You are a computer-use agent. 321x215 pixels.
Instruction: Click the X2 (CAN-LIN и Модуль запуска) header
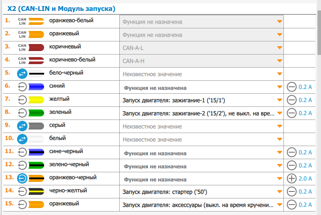pyautogui.click(x=62, y=8)
